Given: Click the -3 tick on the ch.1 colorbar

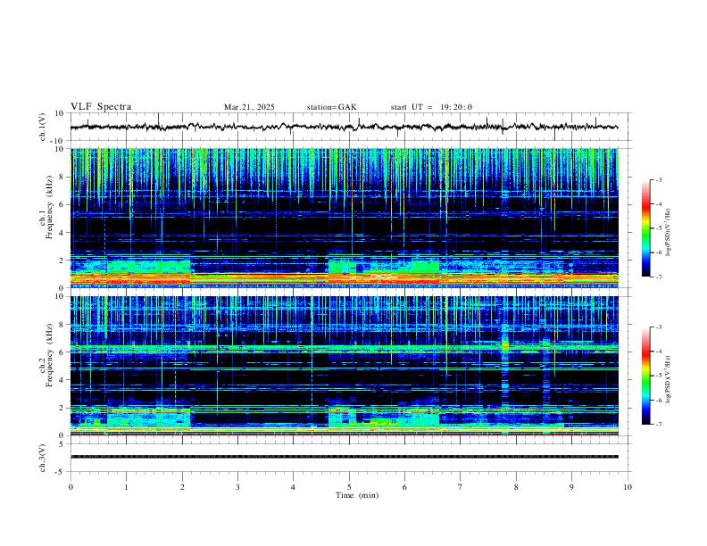Looking at the screenshot, I should pyautogui.click(x=659, y=179).
